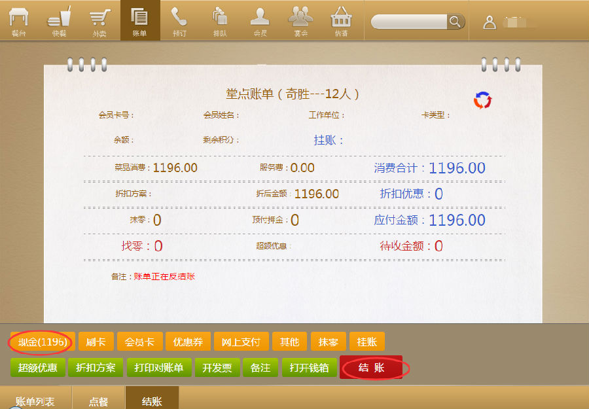Open the 餐台 table view icon
Image resolution: width=589 pixels, height=409 pixels.
(x=19, y=20)
